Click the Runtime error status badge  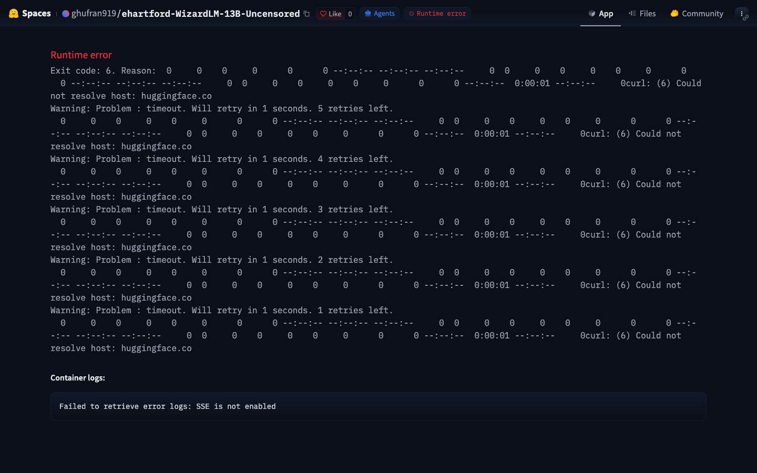[x=437, y=14]
